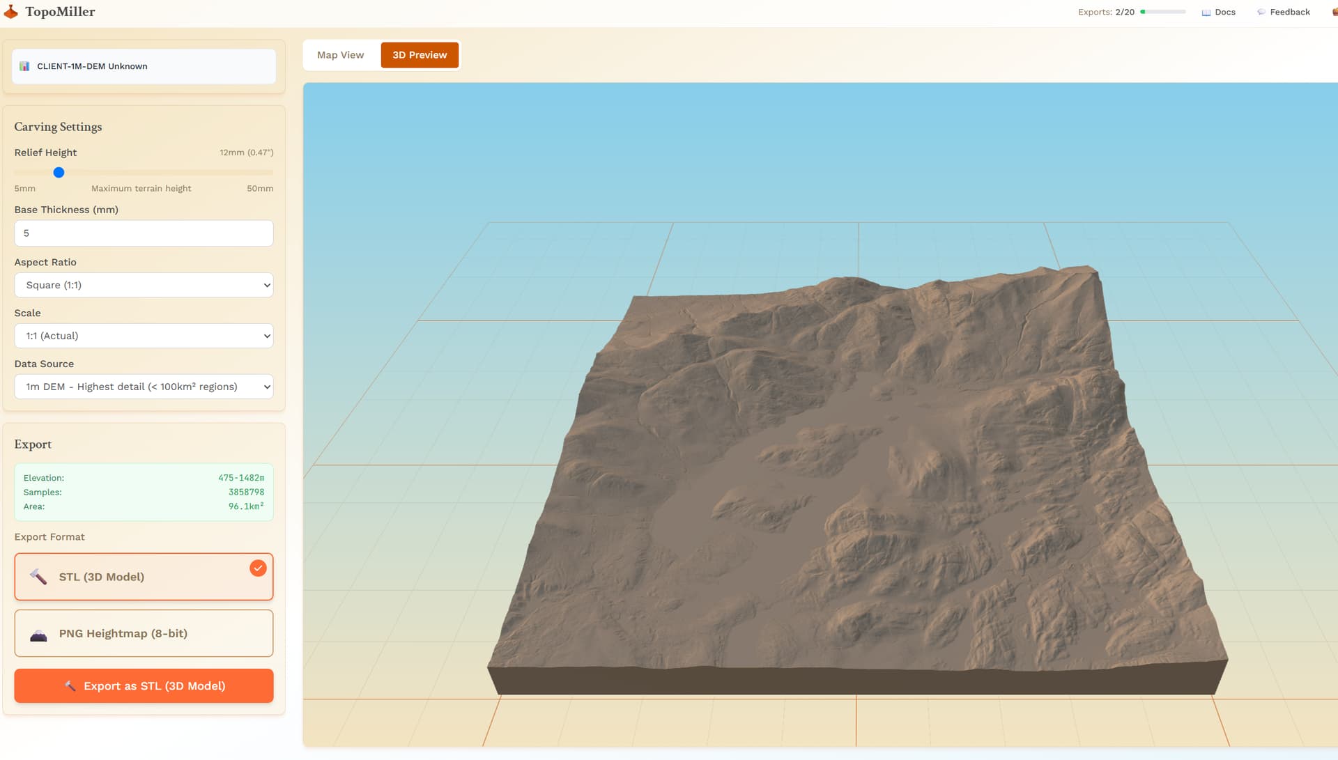The width and height of the screenshot is (1338, 760).
Task: Click the Relief Height slider handle
Action: 59,173
